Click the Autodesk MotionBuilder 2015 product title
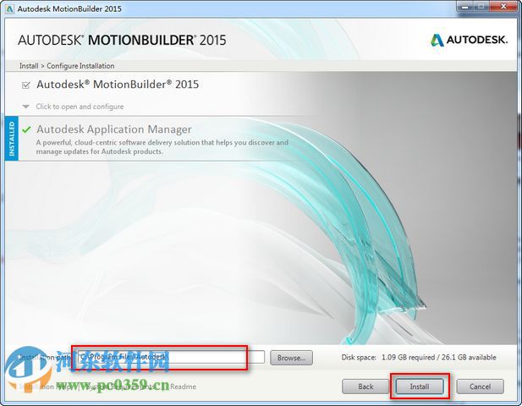This screenshot has height=406, width=522. (118, 85)
